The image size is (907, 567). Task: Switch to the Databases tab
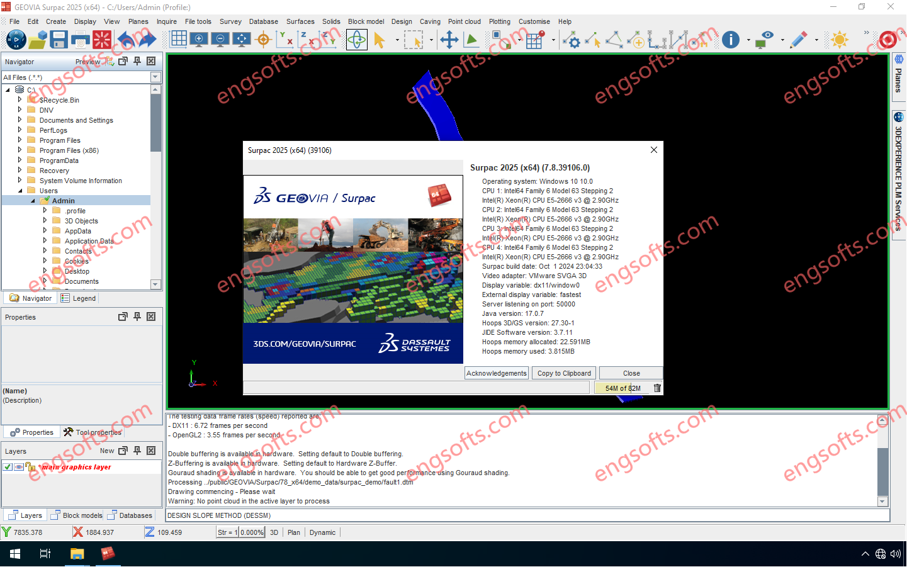point(130,515)
